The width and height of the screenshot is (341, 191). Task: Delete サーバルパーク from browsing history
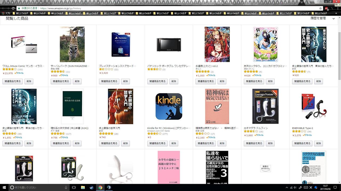click(77, 81)
